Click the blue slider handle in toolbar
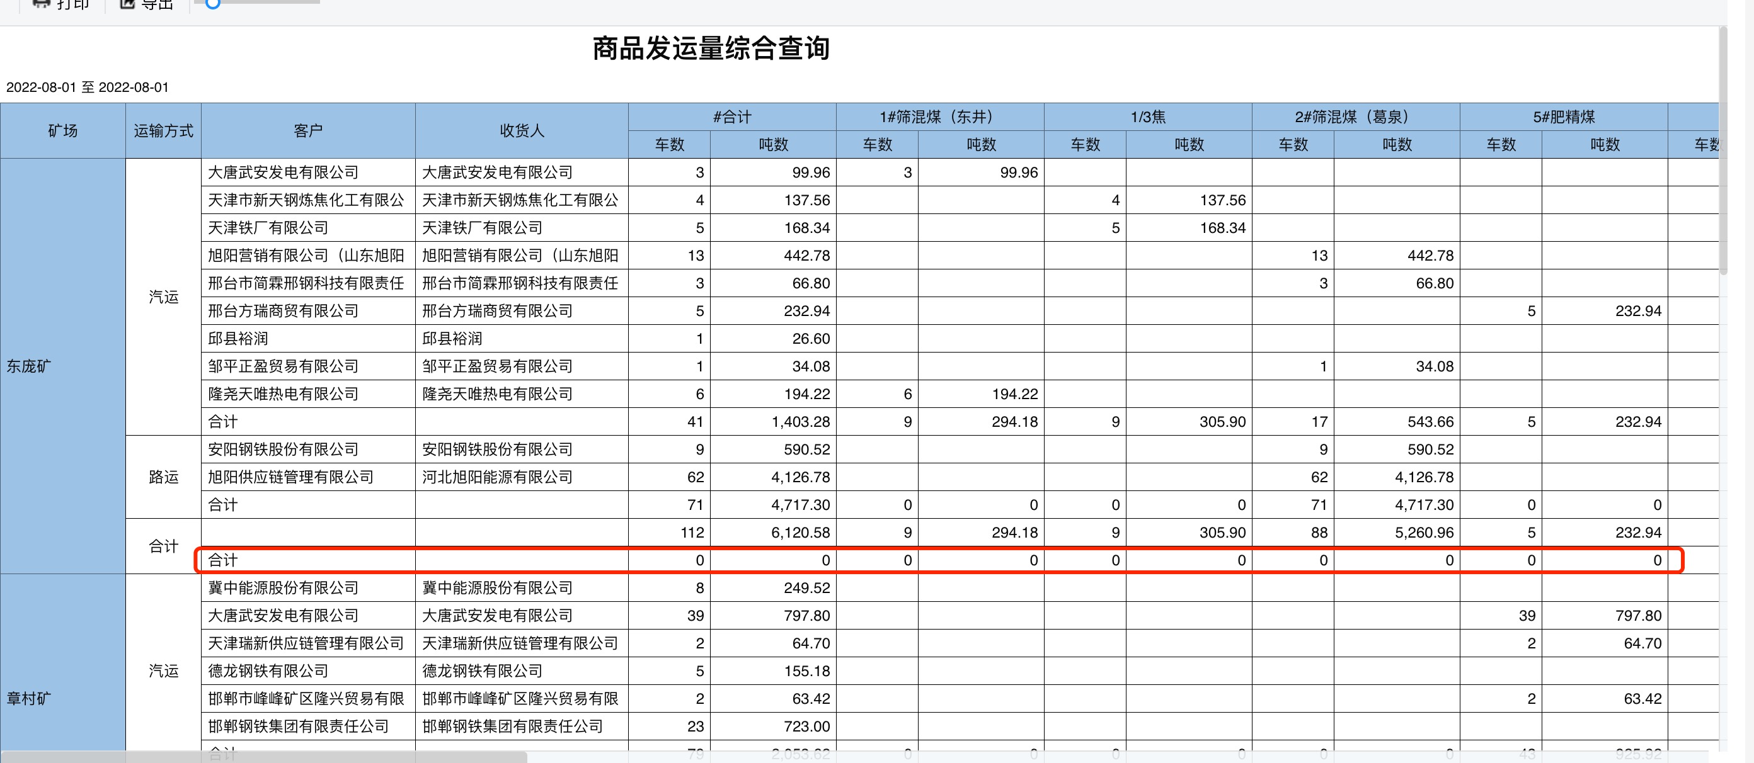 pos(212,3)
